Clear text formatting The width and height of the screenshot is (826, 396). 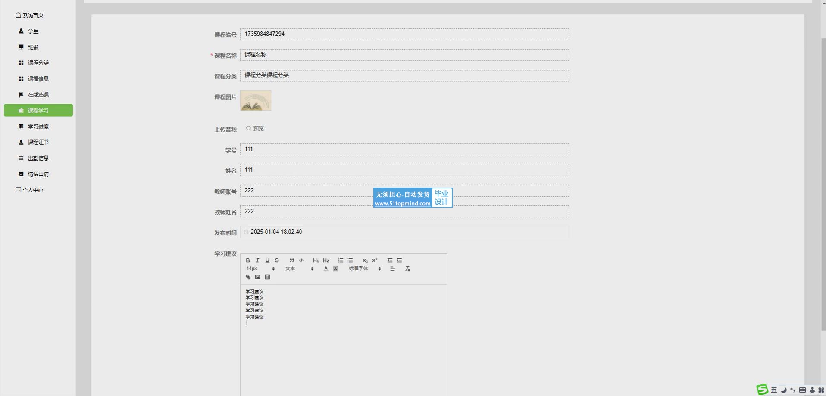click(407, 269)
